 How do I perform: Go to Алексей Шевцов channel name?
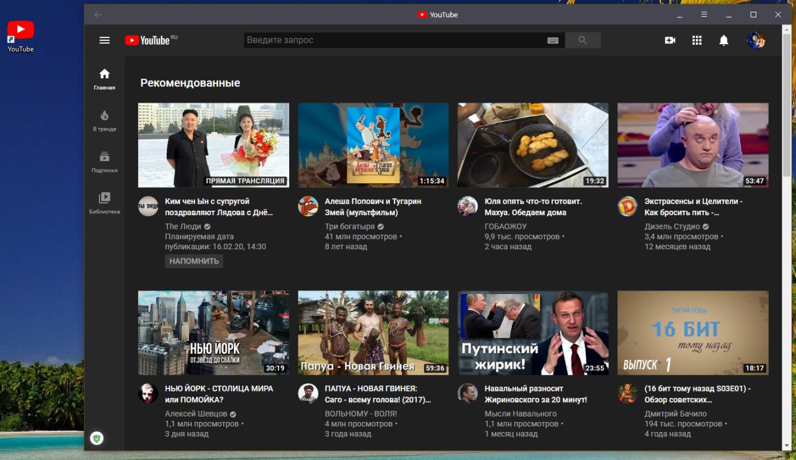point(196,414)
